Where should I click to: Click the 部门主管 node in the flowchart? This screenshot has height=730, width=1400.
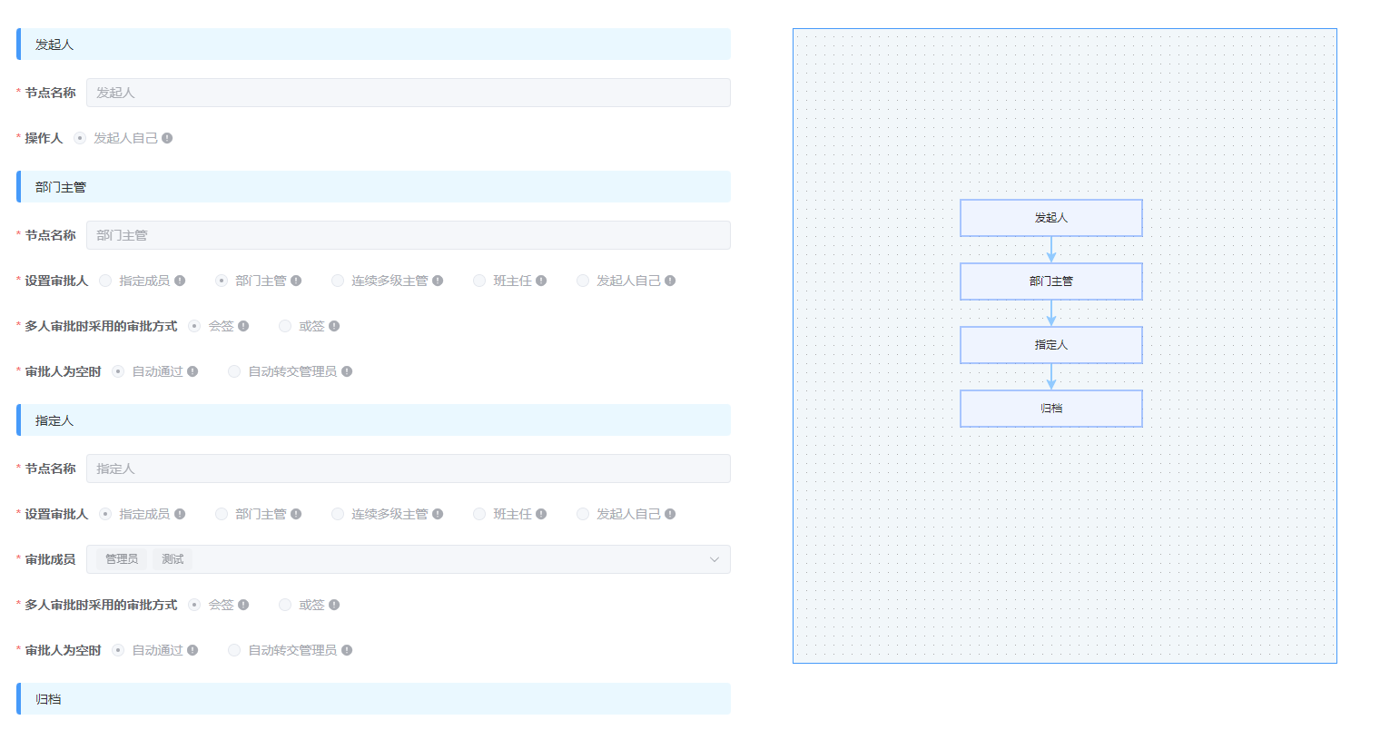point(1050,281)
